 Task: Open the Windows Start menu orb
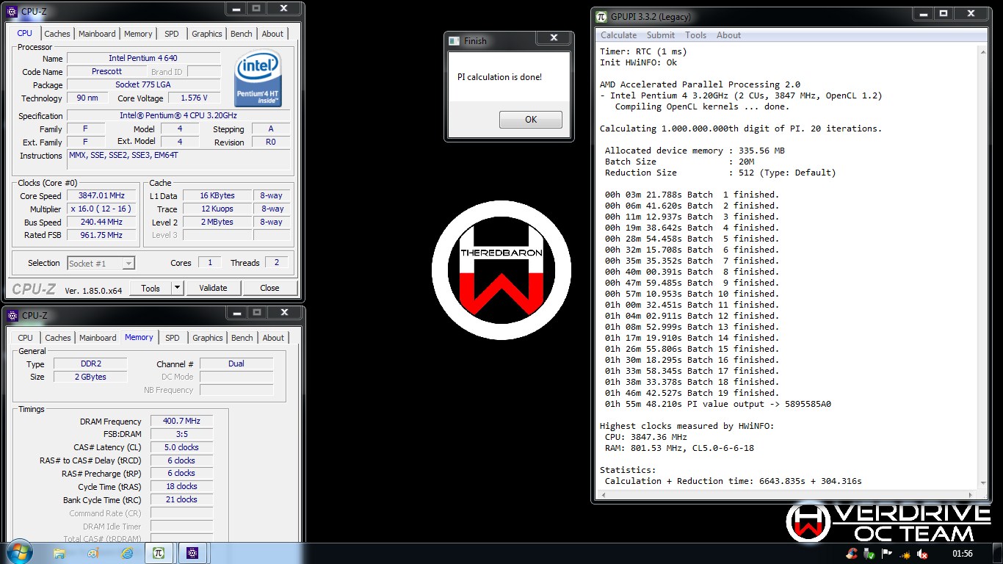pyautogui.click(x=19, y=552)
